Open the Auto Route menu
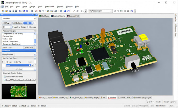This screenshot has height=108, width=178. (x=50, y=7)
